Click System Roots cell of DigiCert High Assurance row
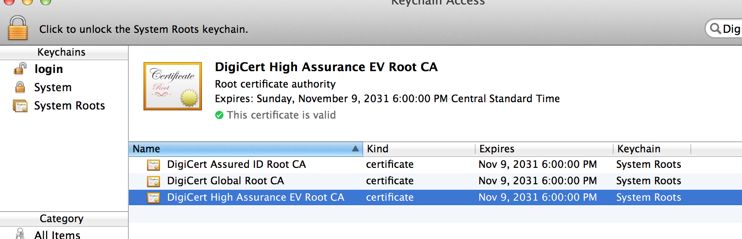 (x=649, y=197)
